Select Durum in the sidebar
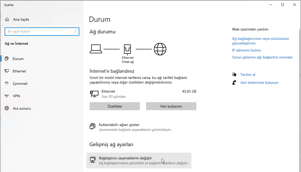The image size is (301, 172). tap(18, 59)
